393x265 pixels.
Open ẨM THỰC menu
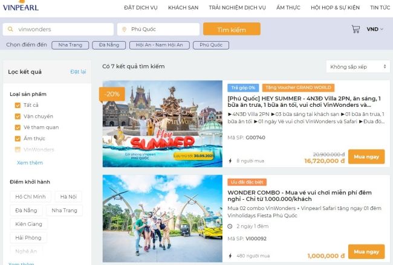pyautogui.click(x=288, y=8)
